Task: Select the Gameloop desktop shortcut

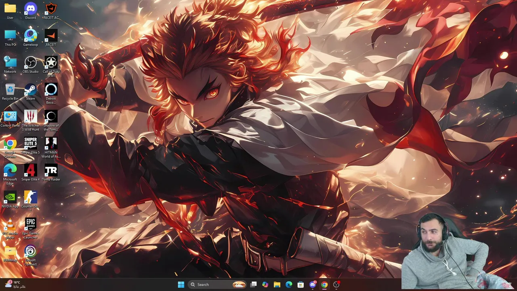Action: 30,38
